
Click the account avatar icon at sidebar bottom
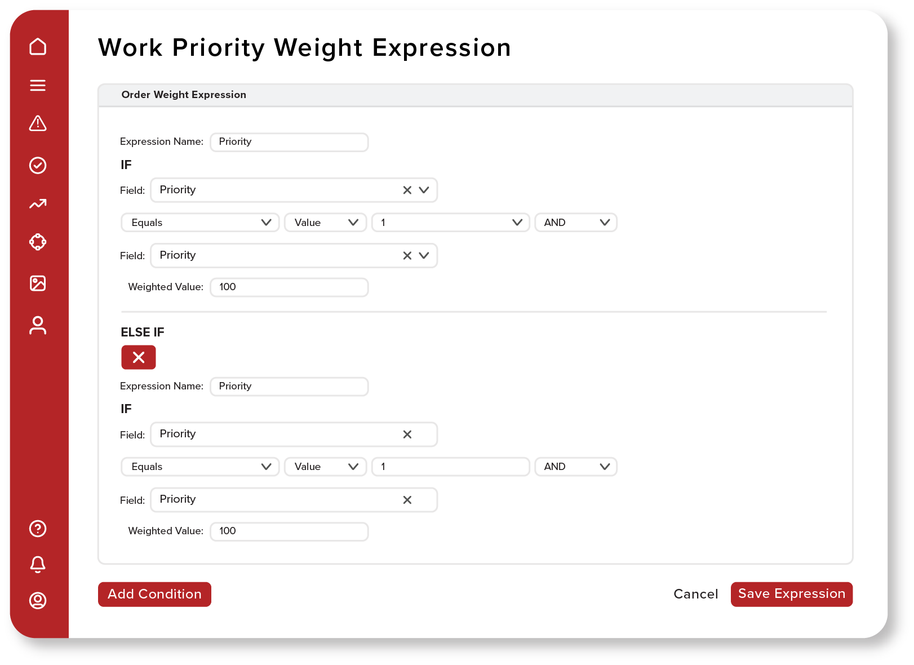point(38,600)
